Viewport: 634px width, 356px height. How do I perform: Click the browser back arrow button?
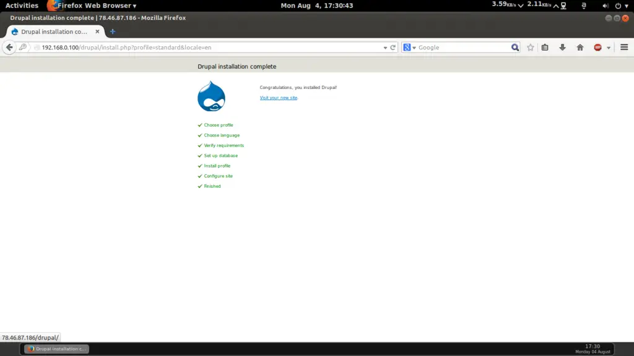pyautogui.click(x=9, y=47)
